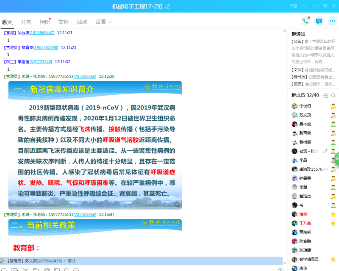Click the 举报 report button
The image size is (339, 271).
click(x=293, y=6)
